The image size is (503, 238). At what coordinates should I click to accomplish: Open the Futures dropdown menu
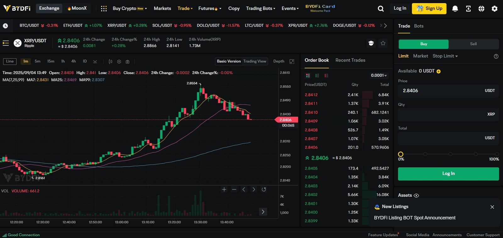[x=210, y=8]
